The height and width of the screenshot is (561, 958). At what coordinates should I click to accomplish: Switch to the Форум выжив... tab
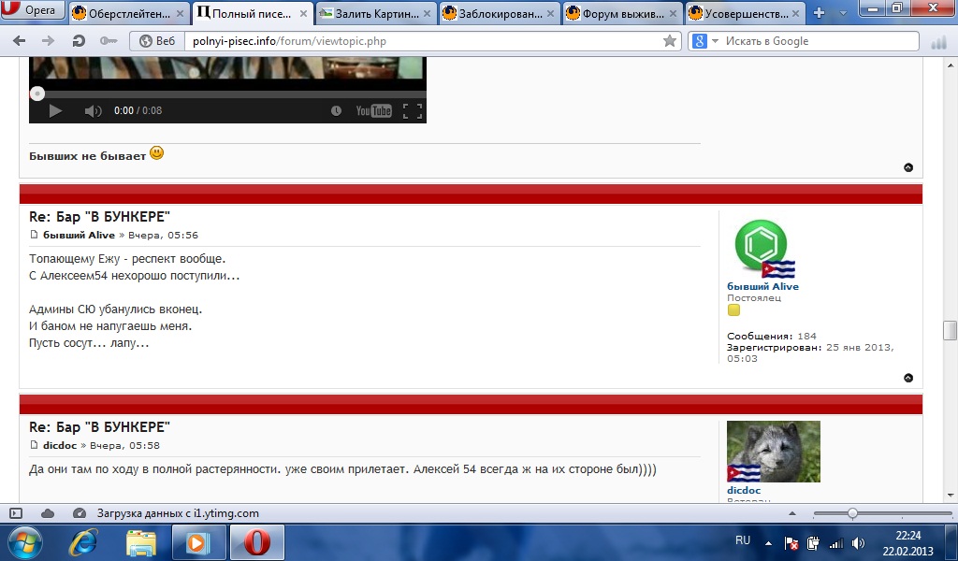click(x=622, y=13)
